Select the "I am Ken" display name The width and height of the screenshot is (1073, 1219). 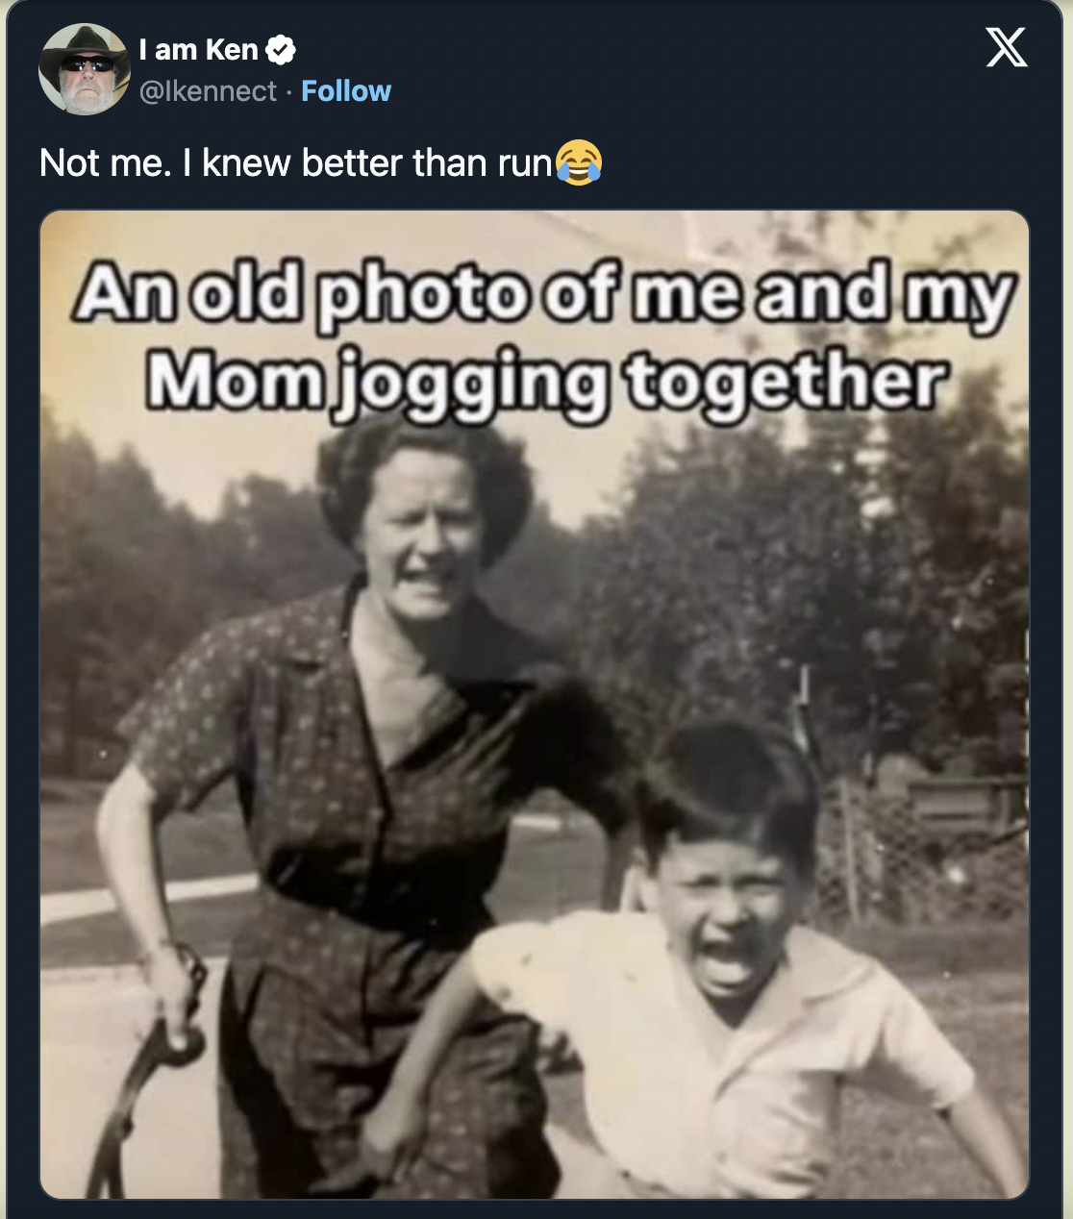point(199,50)
